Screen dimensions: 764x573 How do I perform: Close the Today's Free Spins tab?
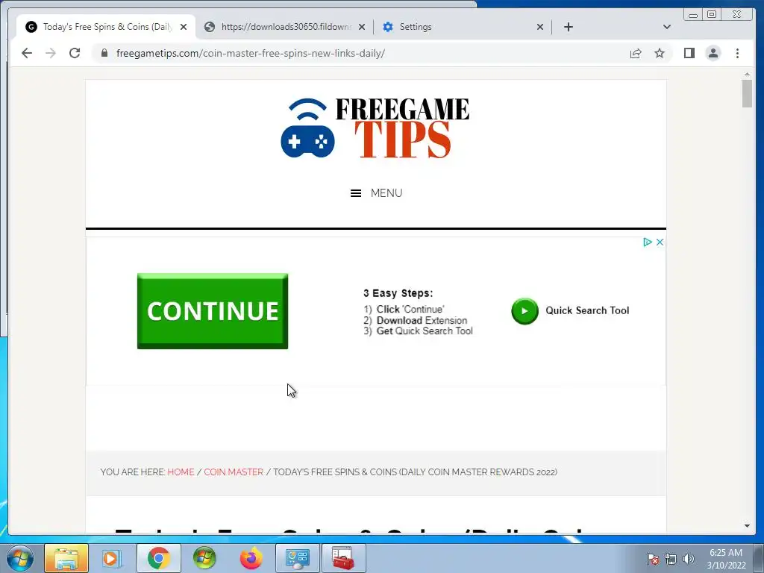184,27
